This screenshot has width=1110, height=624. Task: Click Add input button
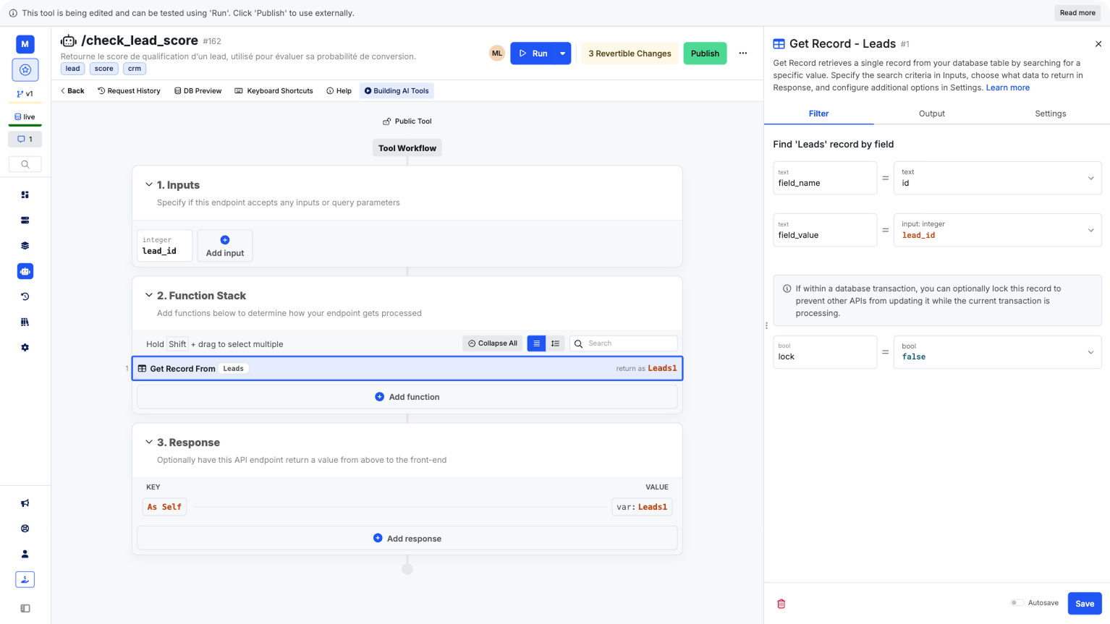tap(225, 246)
